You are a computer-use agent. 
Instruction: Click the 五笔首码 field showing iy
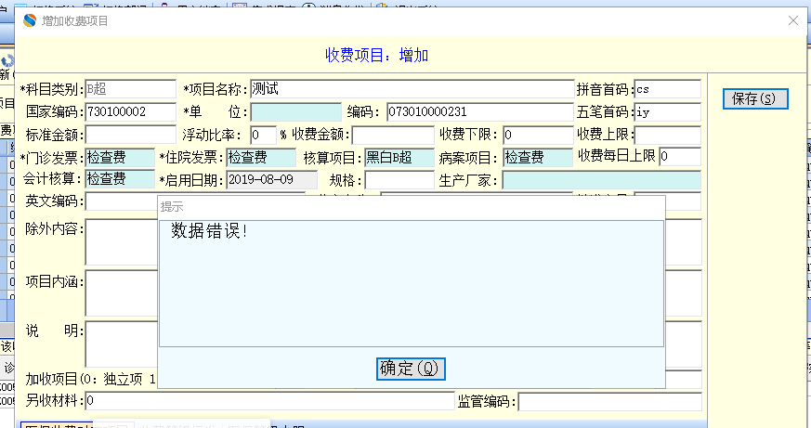click(667, 111)
